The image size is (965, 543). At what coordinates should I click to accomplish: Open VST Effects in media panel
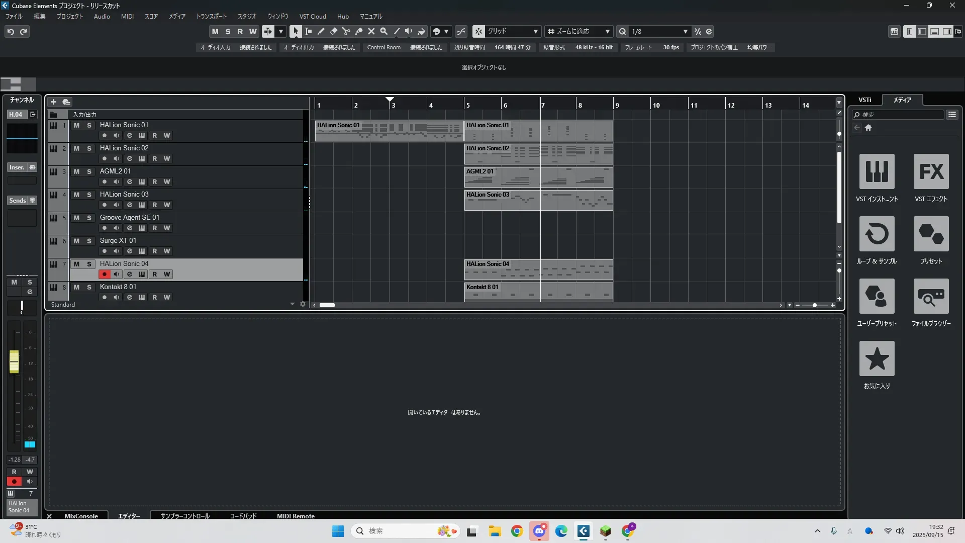(931, 172)
